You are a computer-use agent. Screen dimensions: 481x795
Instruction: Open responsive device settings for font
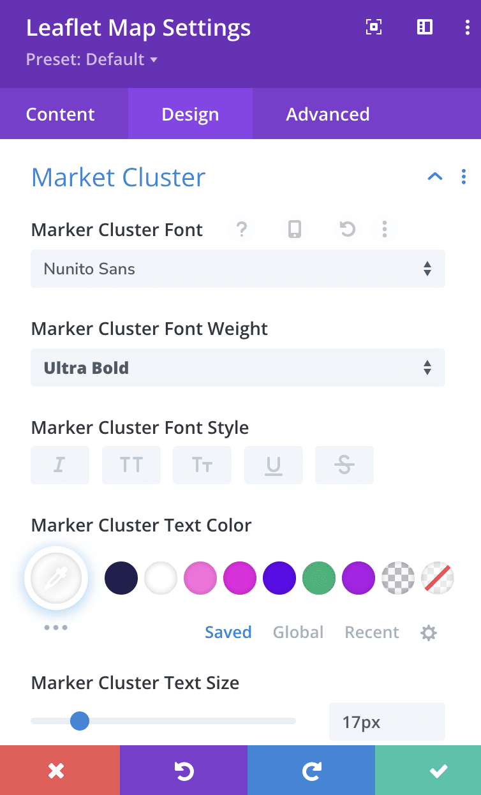click(294, 229)
